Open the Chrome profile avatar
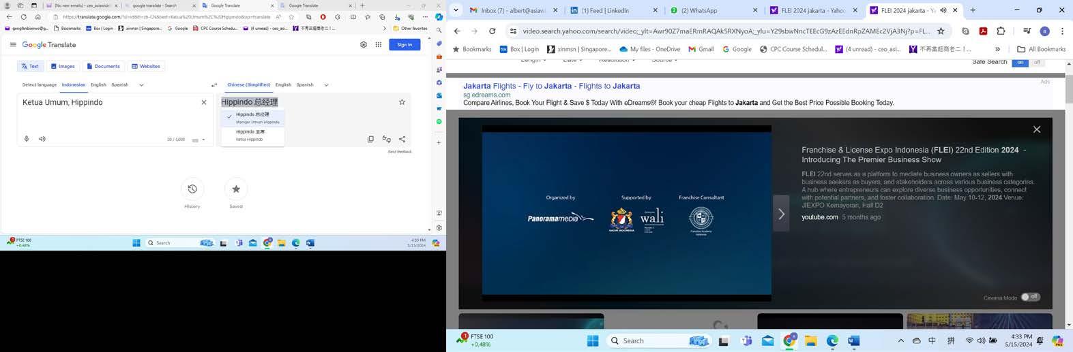Image resolution: width=1073 pixels, height=352 pixels. 1044,31
